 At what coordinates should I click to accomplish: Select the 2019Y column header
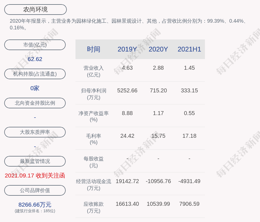(127, 49)
